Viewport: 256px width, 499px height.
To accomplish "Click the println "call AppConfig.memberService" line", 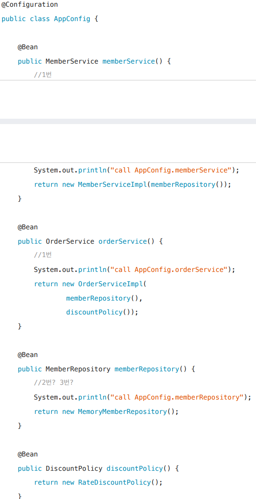I will tap(136, 170).
